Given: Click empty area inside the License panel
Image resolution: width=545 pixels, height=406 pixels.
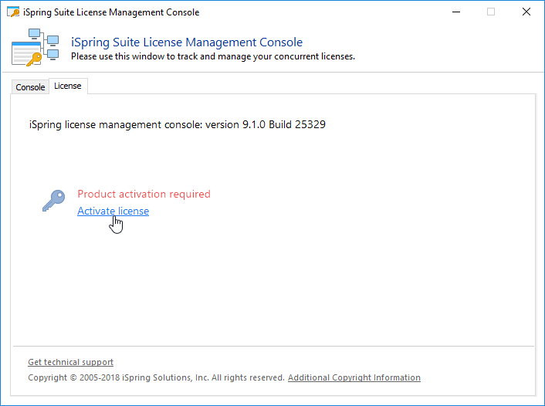Looking at the screenshot, I should click(x=324, y=278).
